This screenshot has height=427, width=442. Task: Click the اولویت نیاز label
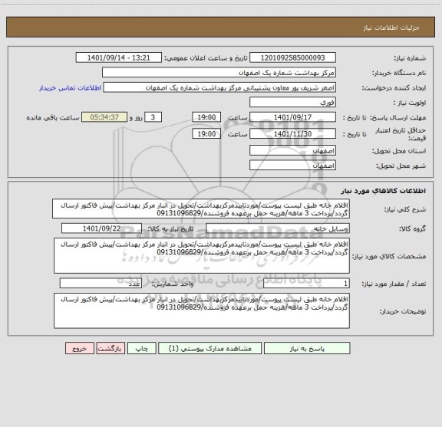[x=409, y=103]
